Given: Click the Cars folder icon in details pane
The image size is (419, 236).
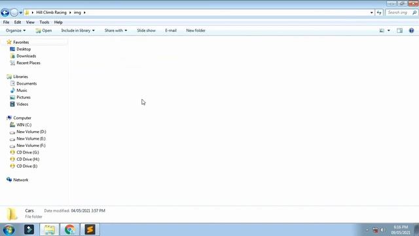Looking at the screenshot, I should click(12, 214).
